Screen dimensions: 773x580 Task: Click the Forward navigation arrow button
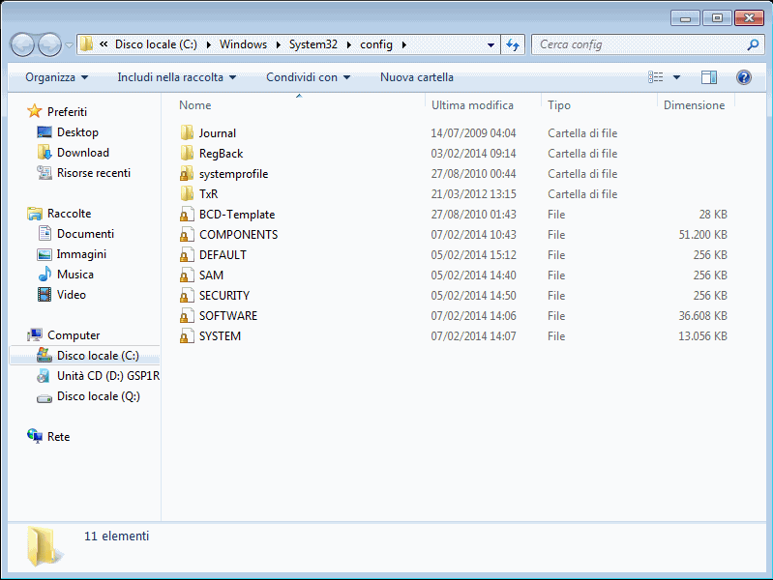pos(49,44)
